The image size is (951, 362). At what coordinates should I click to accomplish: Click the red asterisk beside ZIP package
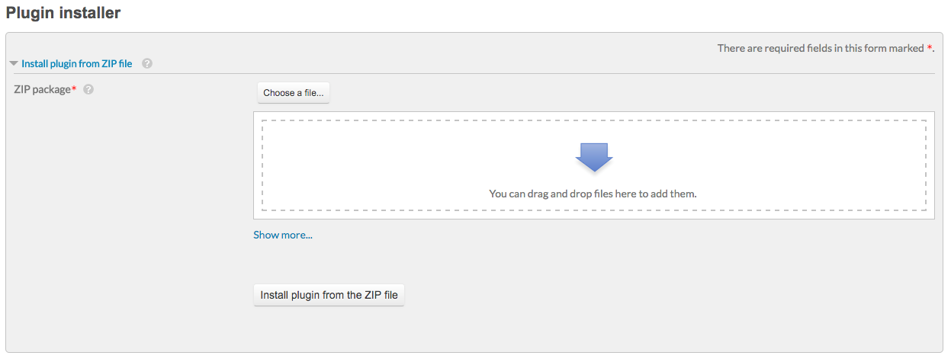(x=74, y=89)
